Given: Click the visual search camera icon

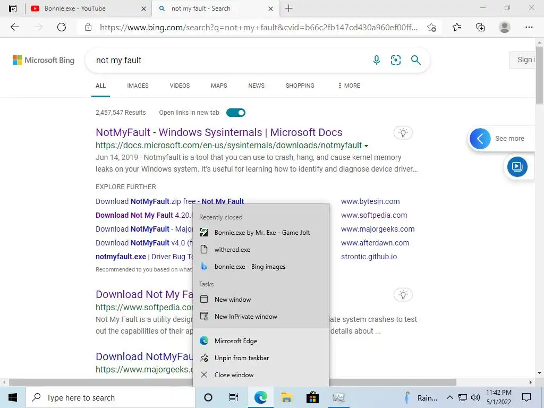Looking at the screenshot, I should [x=395, y=60].
